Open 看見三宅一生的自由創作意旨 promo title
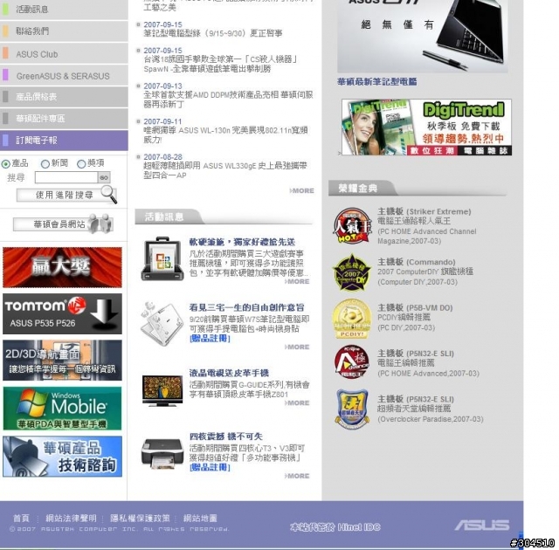This screenshot has width=559, height=550. click(x=246, y=307)
